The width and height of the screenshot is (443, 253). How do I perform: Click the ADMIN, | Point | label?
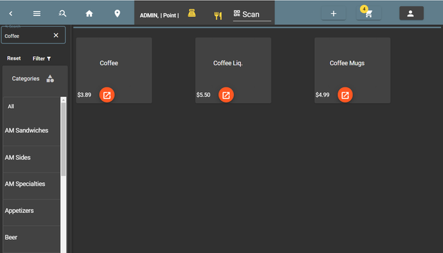pyautogui.click(x=159, y=15)
